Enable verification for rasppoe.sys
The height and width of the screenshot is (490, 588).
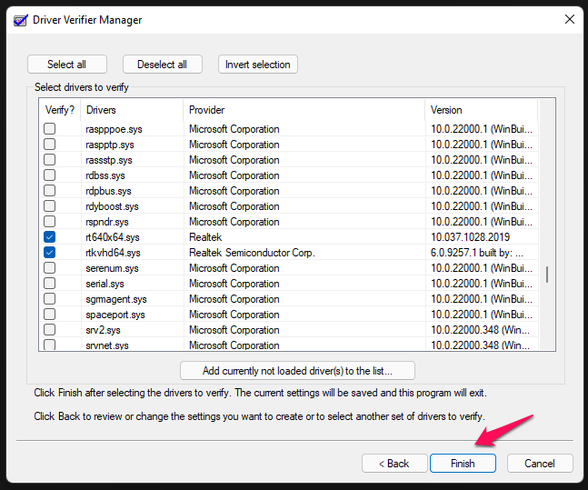(x=50, y=129)
